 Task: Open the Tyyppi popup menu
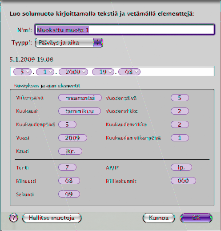pyautogui.click(x=69, y=43)
